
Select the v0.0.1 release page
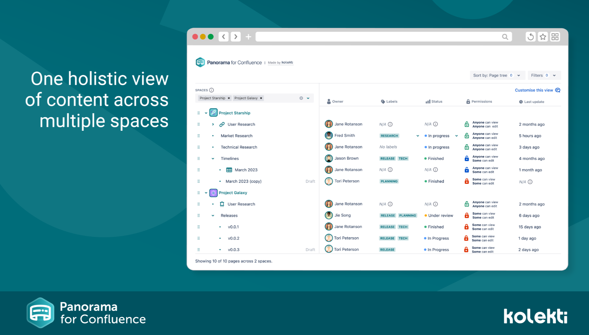[233, 227]
